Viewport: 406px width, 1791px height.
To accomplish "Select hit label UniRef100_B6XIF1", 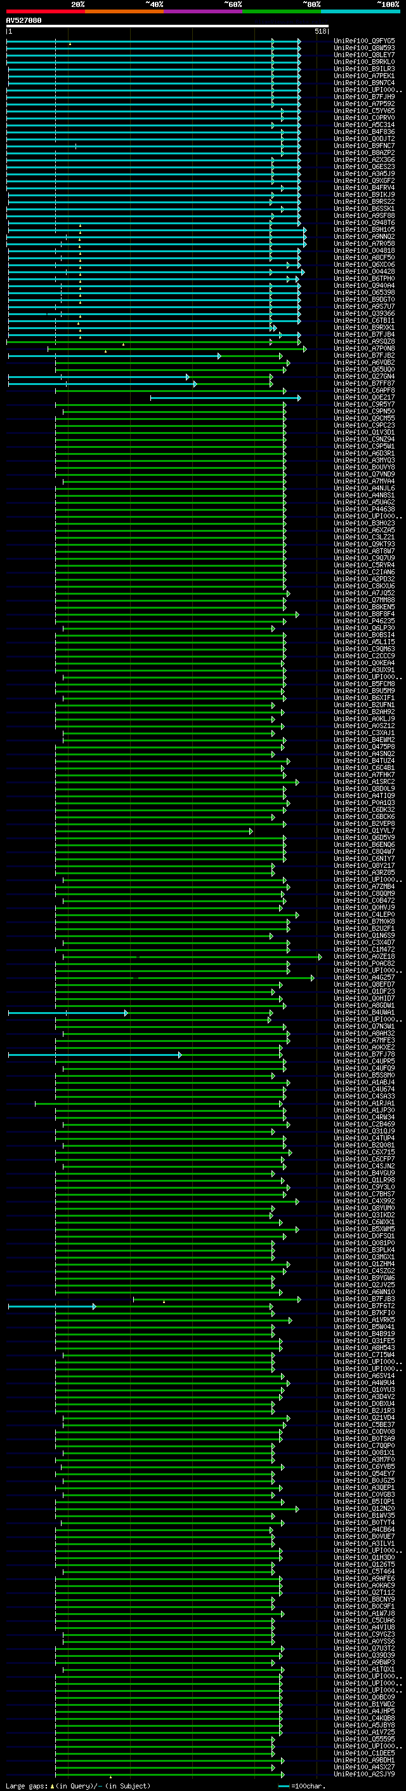I will (364, 698).
